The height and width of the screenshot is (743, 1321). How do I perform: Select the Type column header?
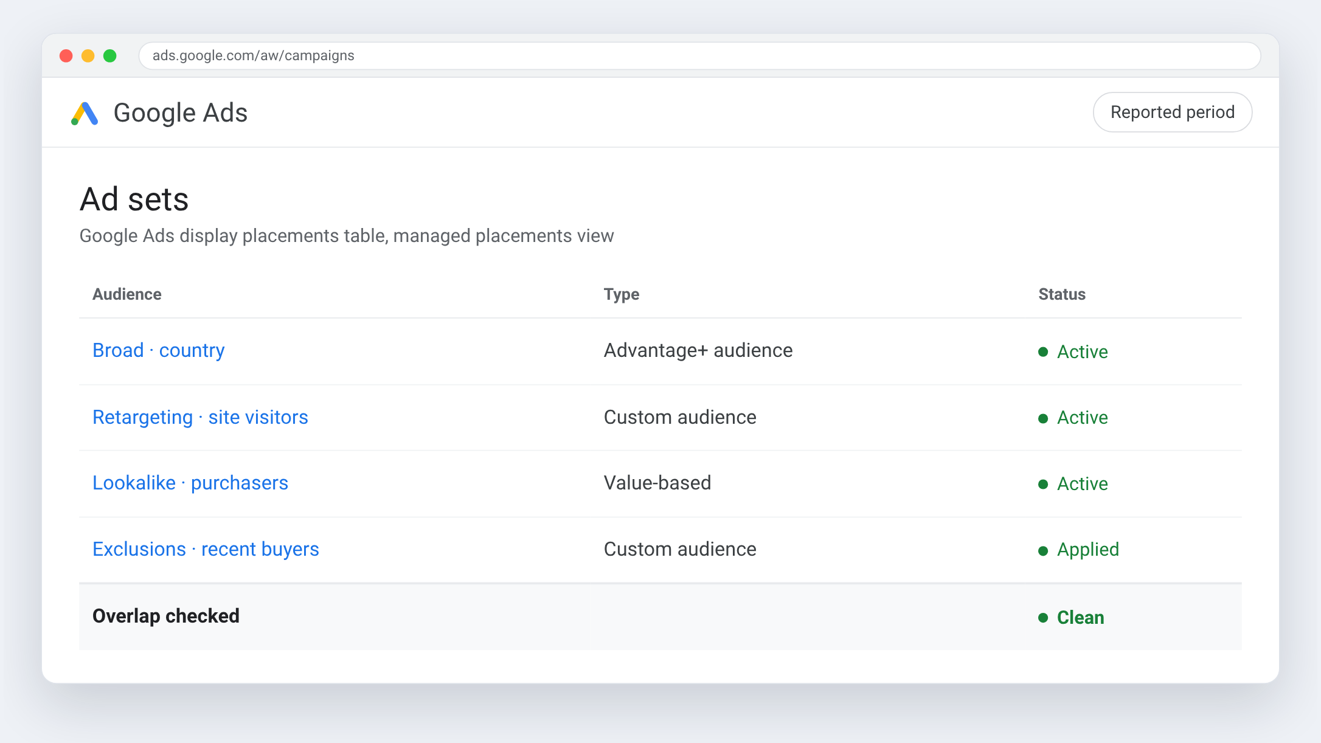tap(622, 294)
